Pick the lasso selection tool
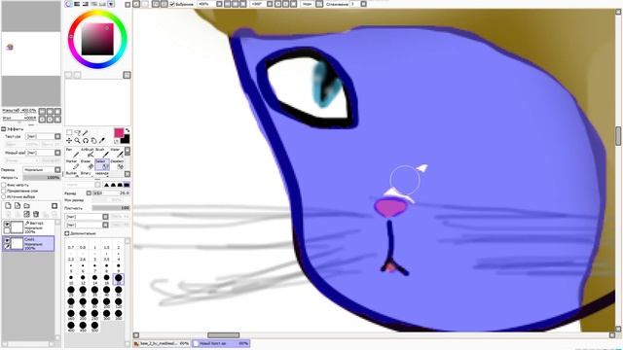Viewport: 623px width, 350px height. tap(78, 132)
